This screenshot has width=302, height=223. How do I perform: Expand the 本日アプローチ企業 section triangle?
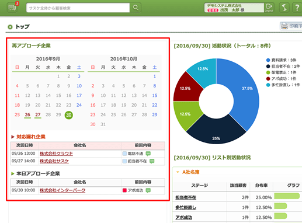[x=13, y=173]
